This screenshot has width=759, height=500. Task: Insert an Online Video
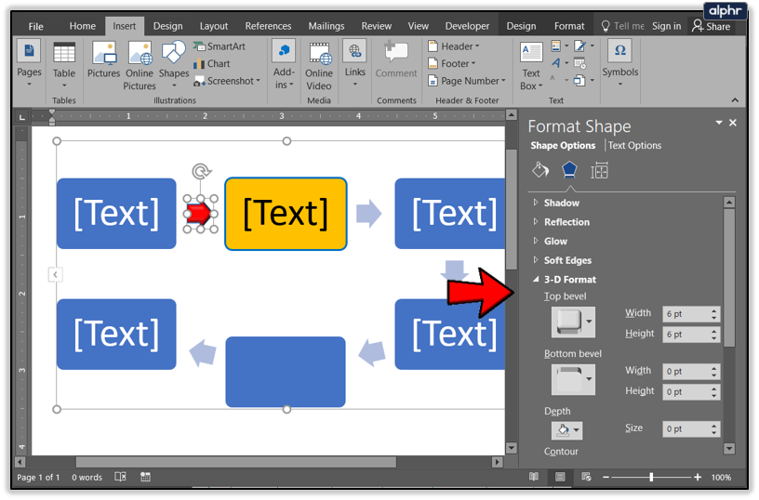(319, 65)
